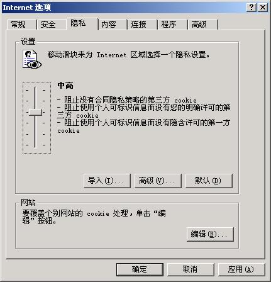Apply changes with 应用(A)

pos(241,269)
